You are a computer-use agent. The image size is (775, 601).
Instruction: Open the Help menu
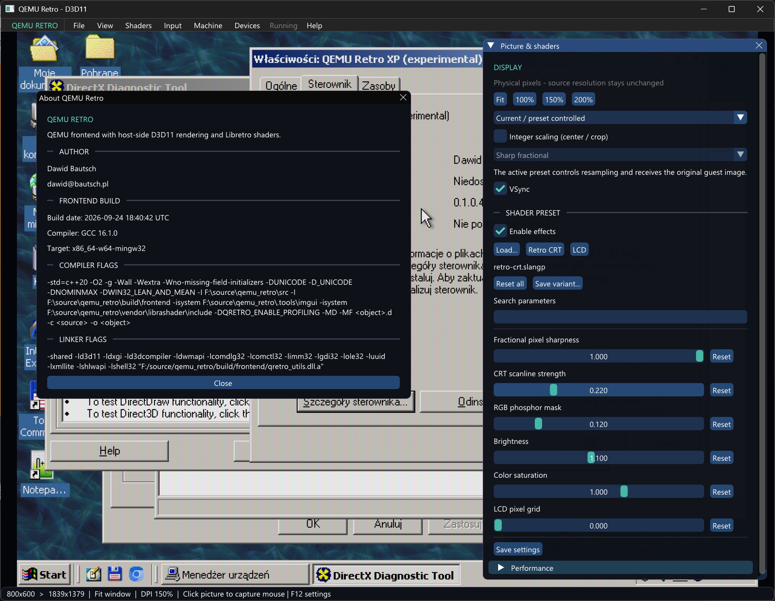314,25
